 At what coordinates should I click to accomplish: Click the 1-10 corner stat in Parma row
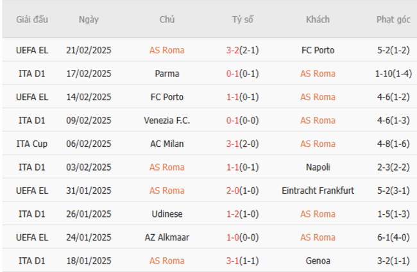tap(384, 74)
